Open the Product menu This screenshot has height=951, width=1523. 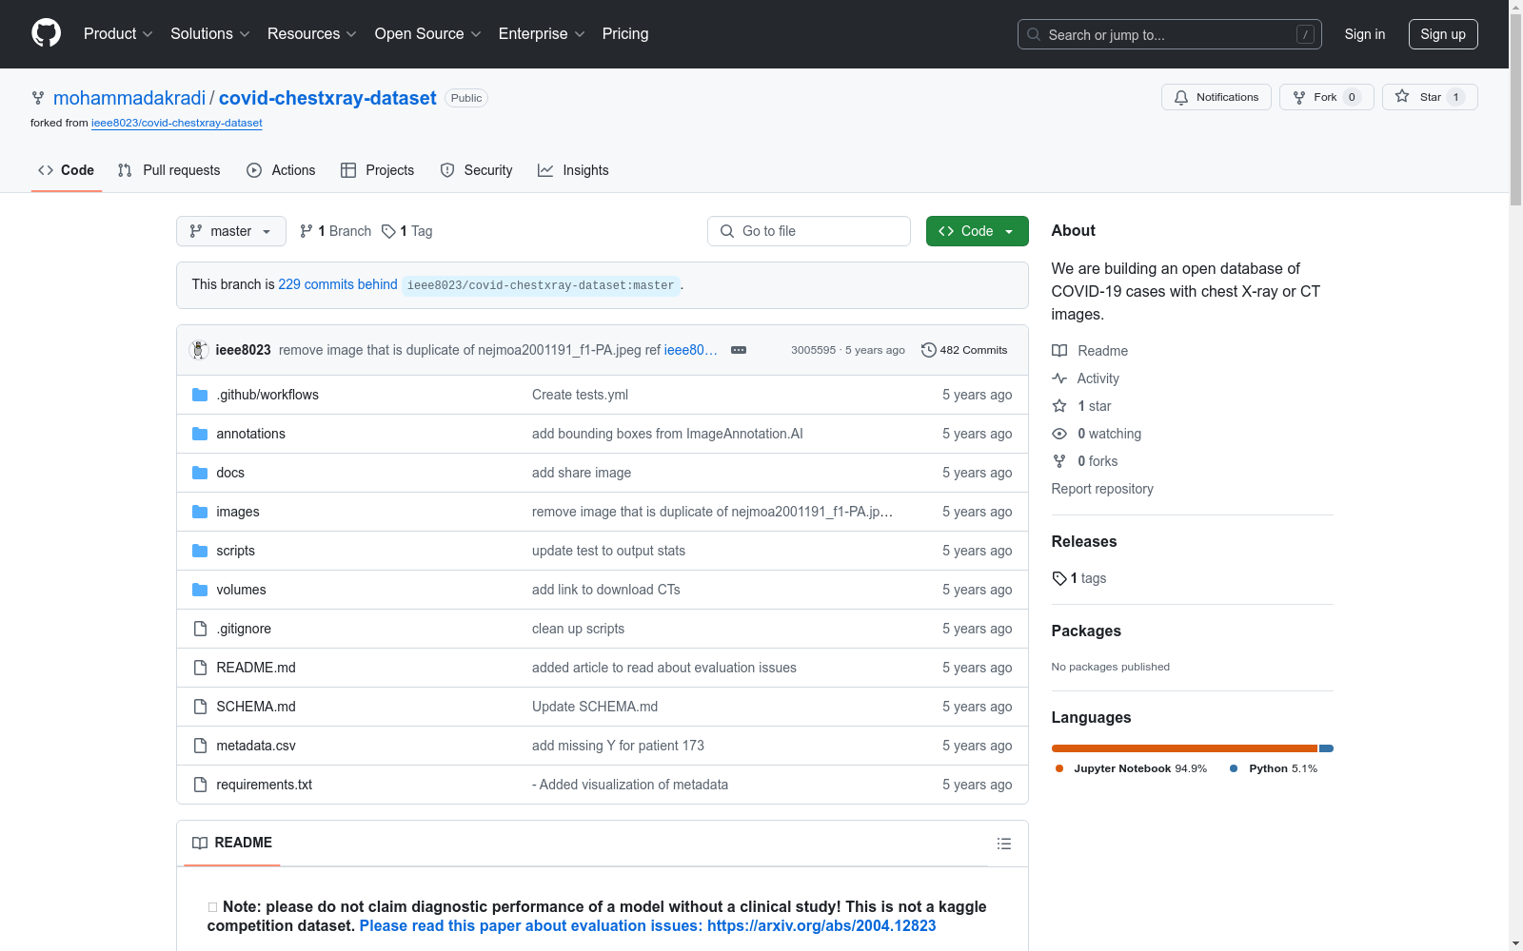(118, 33)
